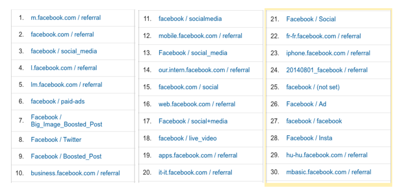The height and width of the screenshot is (194, 403).
Task: Open the m.facebook.com / referral link
Action: pos(66,18)
